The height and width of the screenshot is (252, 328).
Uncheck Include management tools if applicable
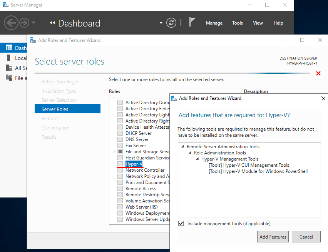[181, 223]
